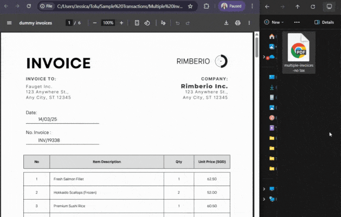Click the Fresh Salmon Fillet row text
341x217 pixels.
tap(68, 179)
